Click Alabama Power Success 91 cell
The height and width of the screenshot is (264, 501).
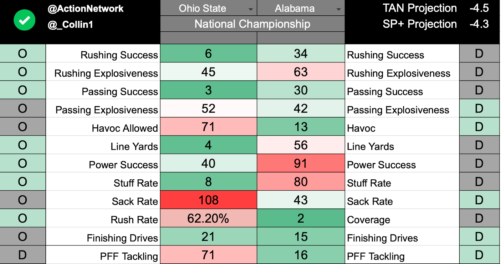[x=301, y=163]
